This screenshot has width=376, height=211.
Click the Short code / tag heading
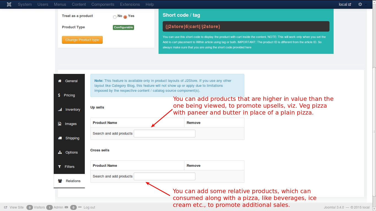[x=181, y=15]
